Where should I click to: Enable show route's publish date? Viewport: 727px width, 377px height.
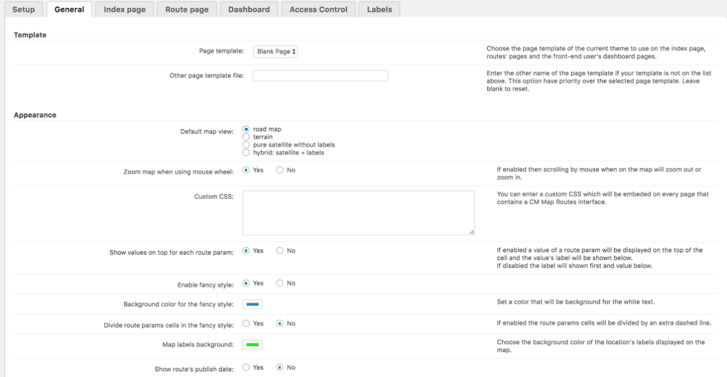[x=246, y=367]
